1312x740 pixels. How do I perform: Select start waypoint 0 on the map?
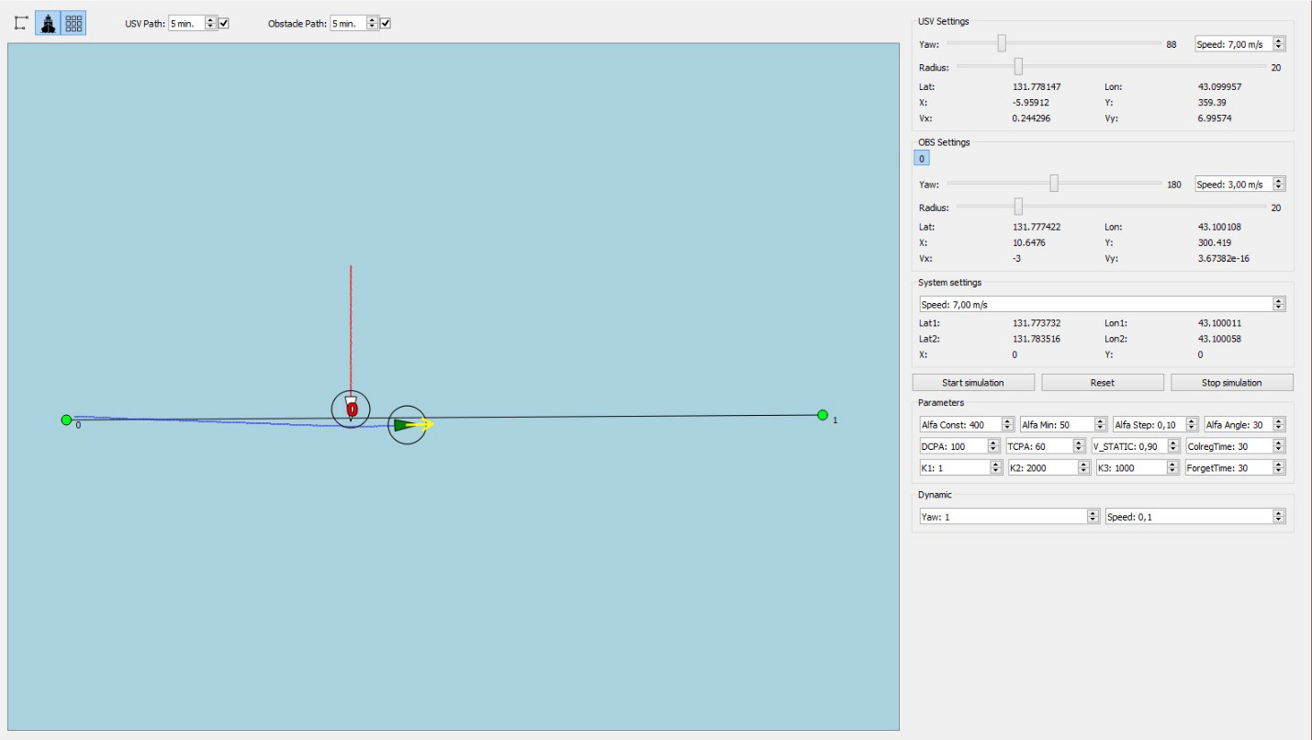pos(66,420)
